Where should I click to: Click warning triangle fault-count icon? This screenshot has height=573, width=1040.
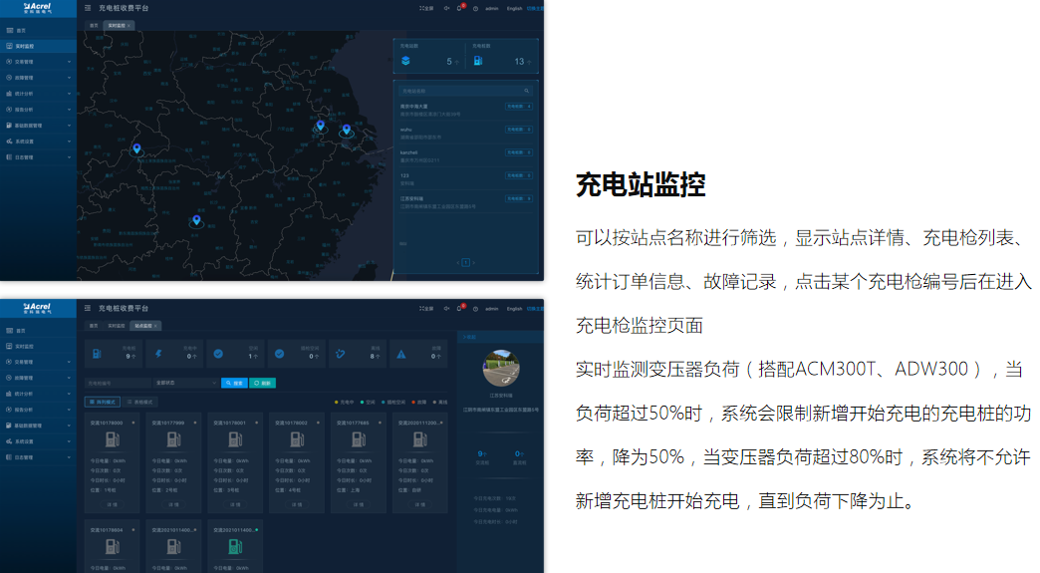pos(401,354)
